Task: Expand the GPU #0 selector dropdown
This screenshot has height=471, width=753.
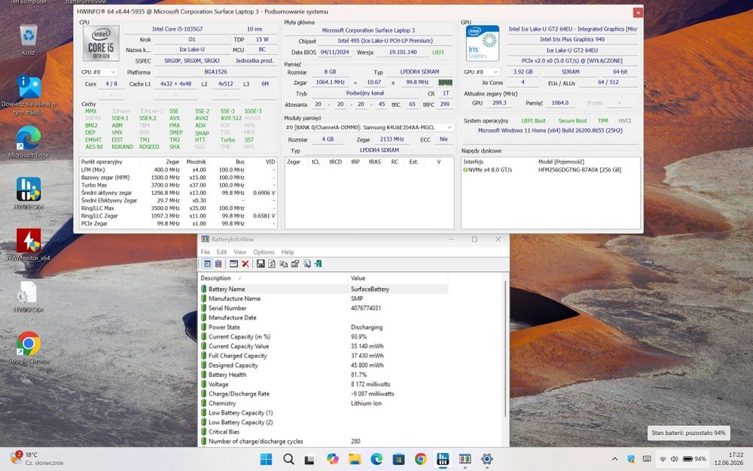Action: 481,72
